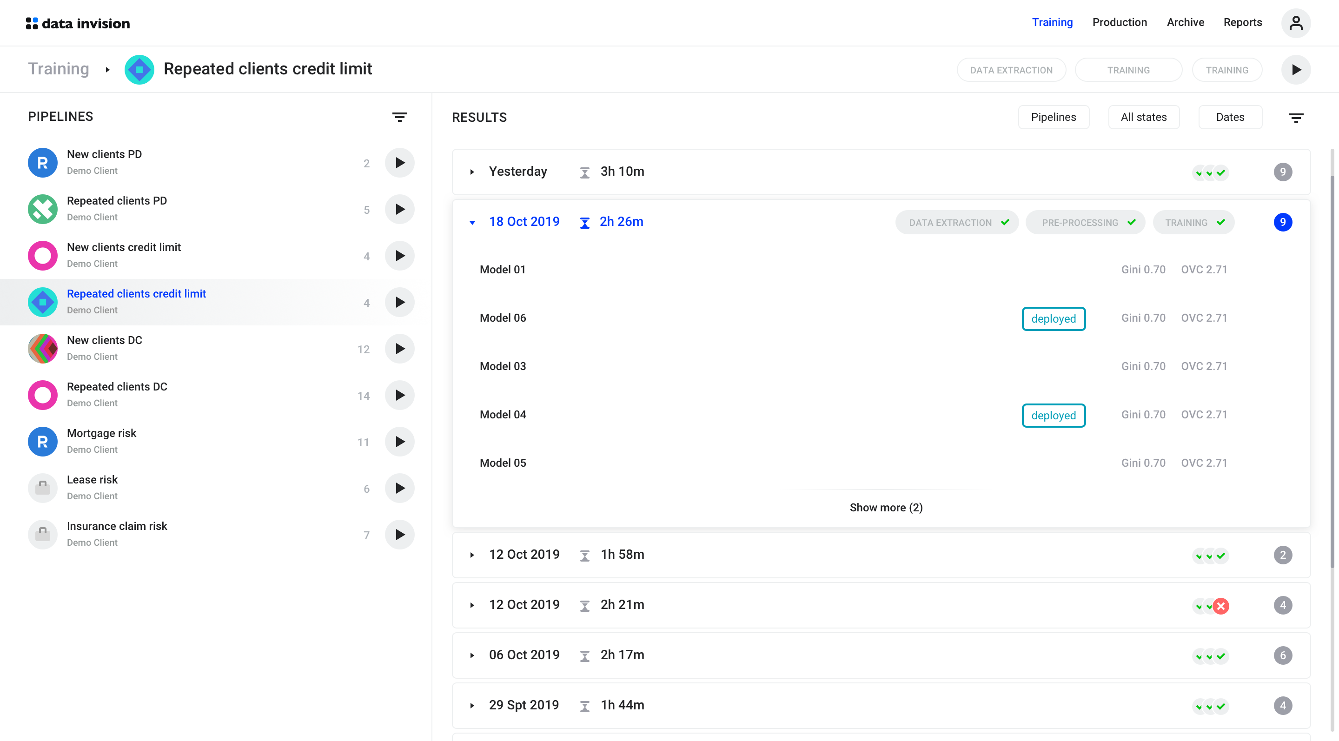Viewport: 1339px width, 741px height.
Task: Click the status checkmarks on Yesterday run
Action: pos(1210,172)
